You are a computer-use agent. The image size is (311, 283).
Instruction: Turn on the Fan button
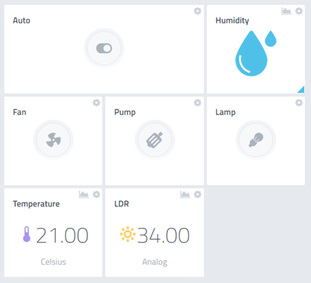point(53,140)
